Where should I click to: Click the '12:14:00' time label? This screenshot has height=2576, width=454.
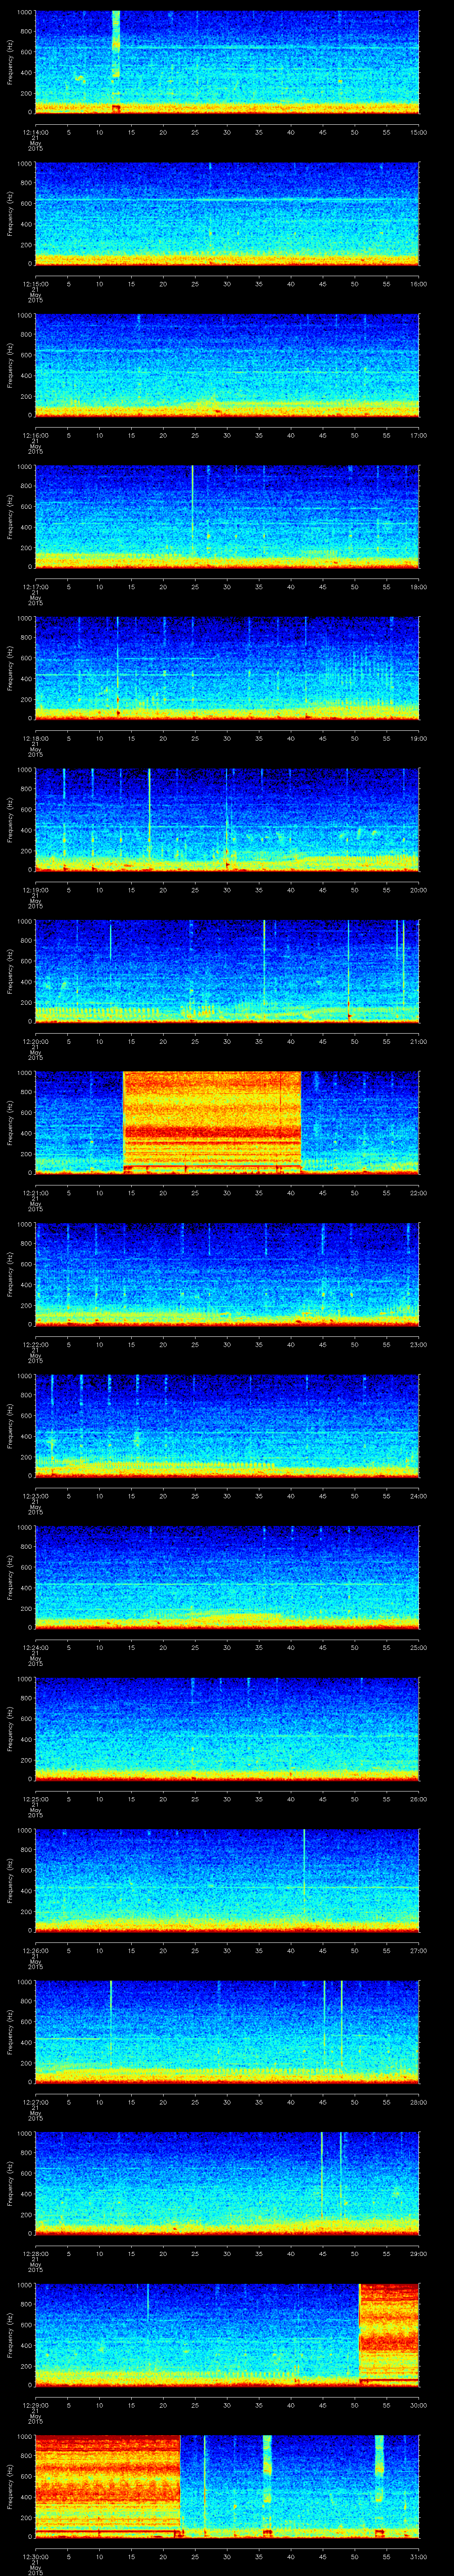pyautogui.click(x=35, y=132)
